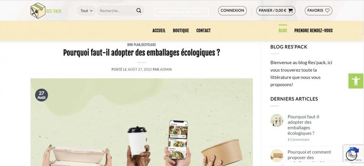Click the Recherche search input field
This screenshot has height=166, width=364.
tap(116, 11)
